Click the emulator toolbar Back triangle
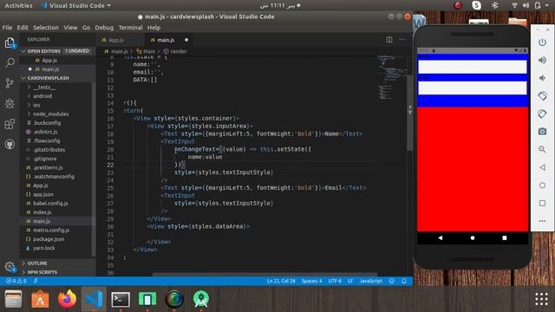This screenshot has width=555, height=312. tap(542, 167)
